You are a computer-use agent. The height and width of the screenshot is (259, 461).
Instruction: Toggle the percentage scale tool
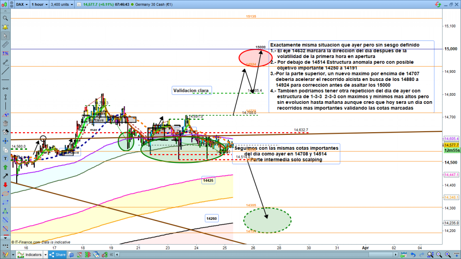(x=5, y=54)
